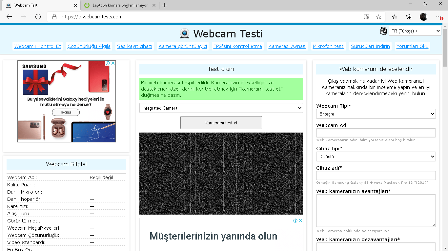Screen dimensions: 448x251
Task: Click the Test alanı section header
Action: pos(221,69)
